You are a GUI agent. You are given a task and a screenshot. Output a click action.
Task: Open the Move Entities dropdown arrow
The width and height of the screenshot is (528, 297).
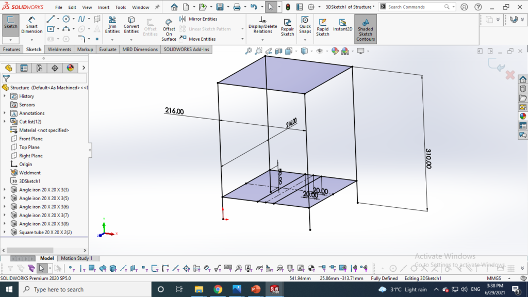[x=242, y=39]
